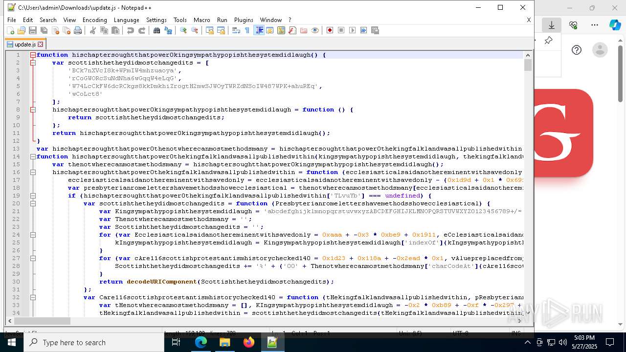
Task: Cut selection using scissors icon
Action: click(93, 30)
